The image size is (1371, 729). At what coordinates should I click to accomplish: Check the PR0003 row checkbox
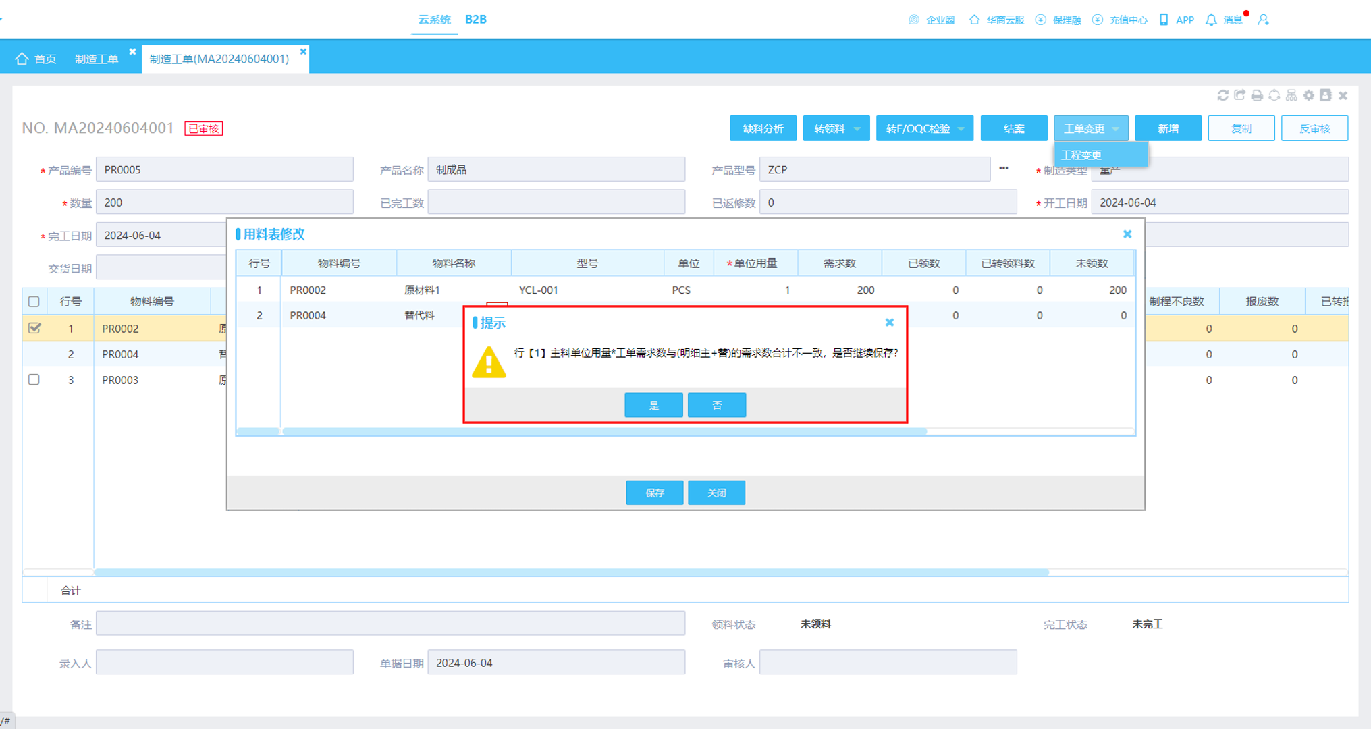(x=34, y=379)
